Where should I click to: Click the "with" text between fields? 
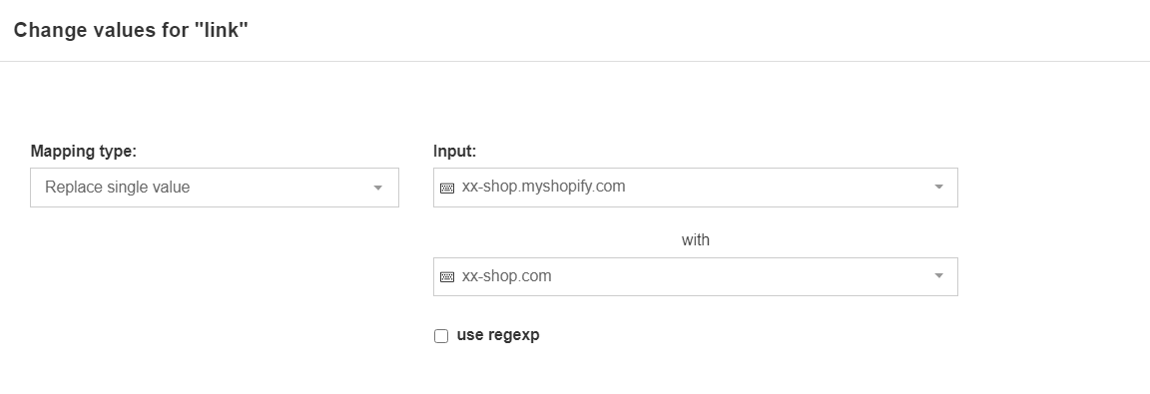point(695,239)
